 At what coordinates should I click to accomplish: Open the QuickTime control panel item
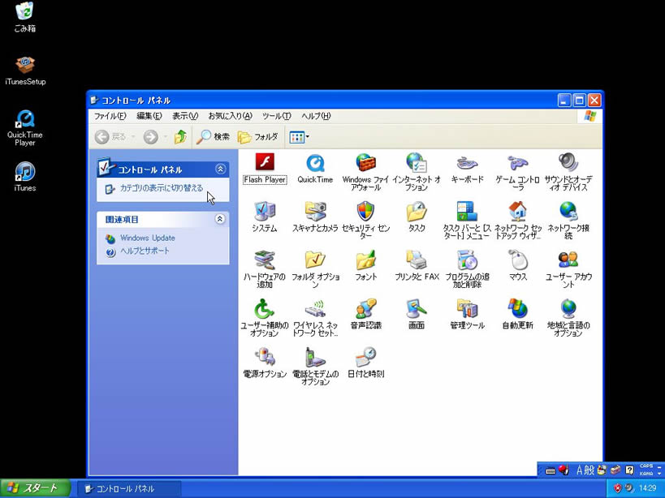coord(315,168)
